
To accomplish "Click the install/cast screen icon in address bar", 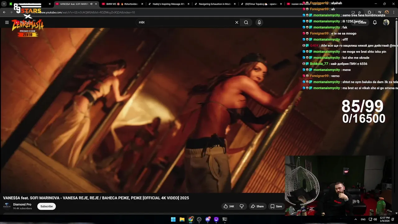I will [x=353, y=12].
